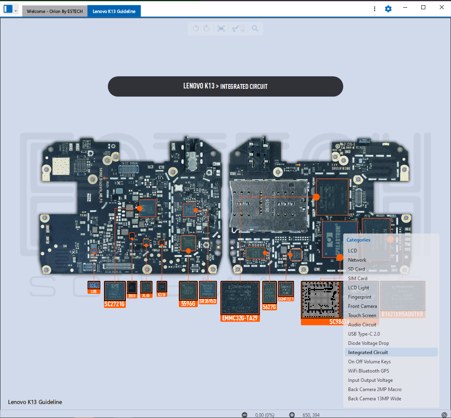
Task: Select the freehand draw pen tool
Action: (235, 29)
